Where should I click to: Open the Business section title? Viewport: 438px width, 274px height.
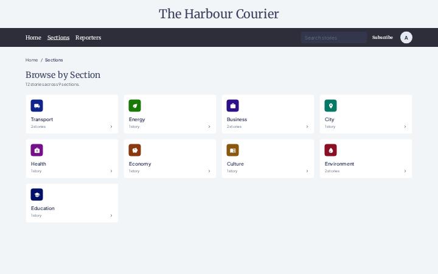pos(237,119)
